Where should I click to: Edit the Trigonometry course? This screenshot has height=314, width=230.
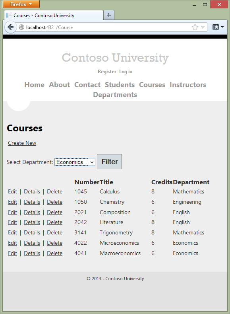coord(12,233)
